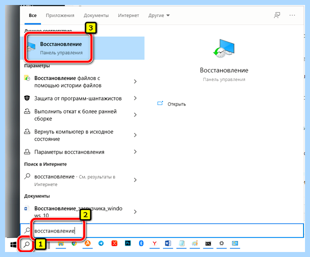Click the Открыть open icon

(x=160, y=103)
